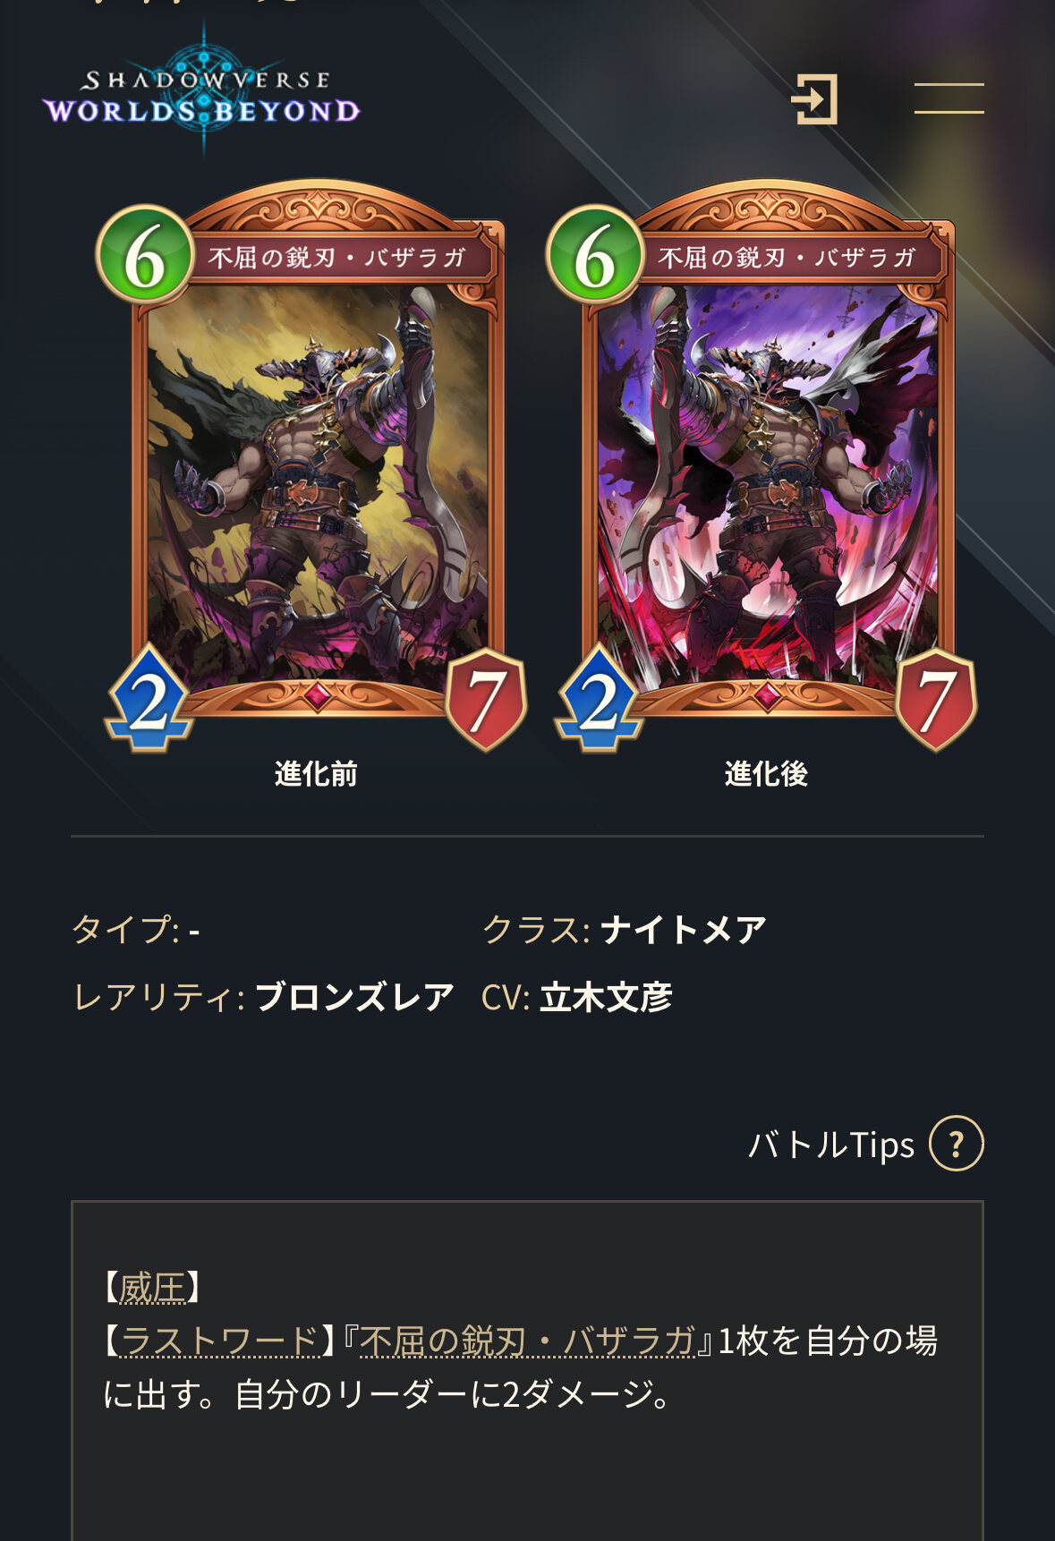The width and height of the screenshot is (1055, 1541).
Task: Click the red defense 7 shield on pre-evolution card
Action: pos(486,701)
